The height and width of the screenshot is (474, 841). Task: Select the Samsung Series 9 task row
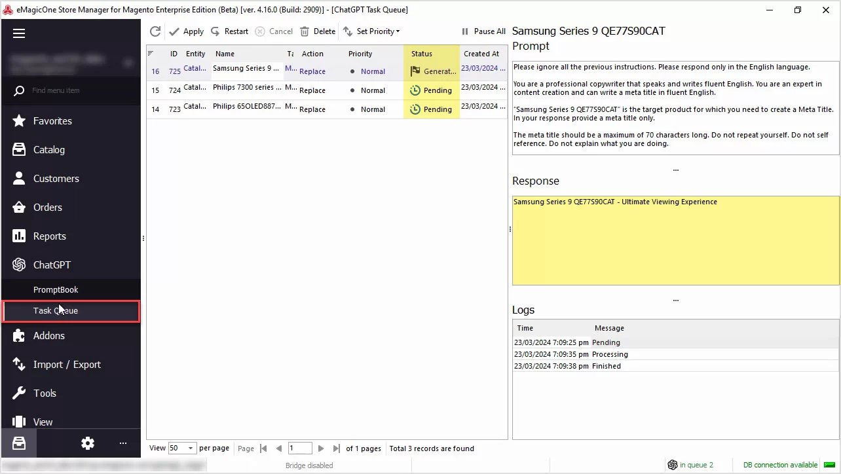(x=327, y=71)
